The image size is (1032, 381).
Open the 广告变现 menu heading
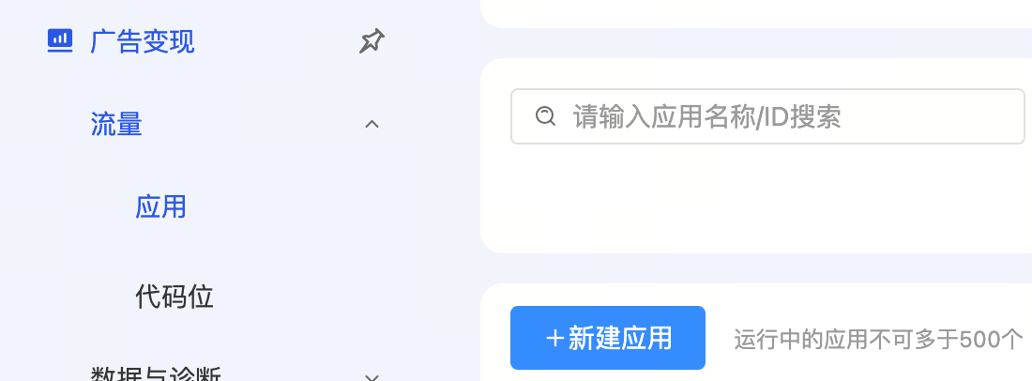pos(143,41)
